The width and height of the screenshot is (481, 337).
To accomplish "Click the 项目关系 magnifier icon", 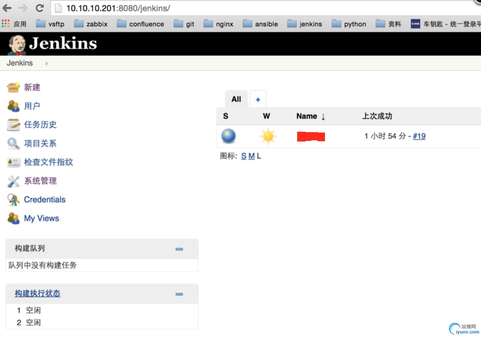I will 13,143.
